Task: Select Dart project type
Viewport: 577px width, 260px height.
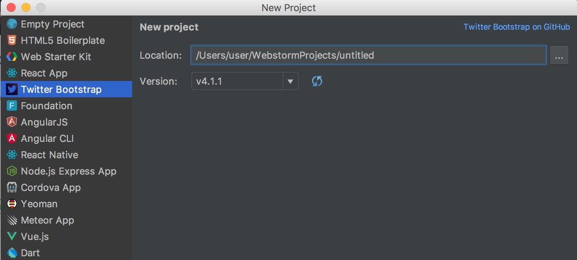Action: point(66,253)
